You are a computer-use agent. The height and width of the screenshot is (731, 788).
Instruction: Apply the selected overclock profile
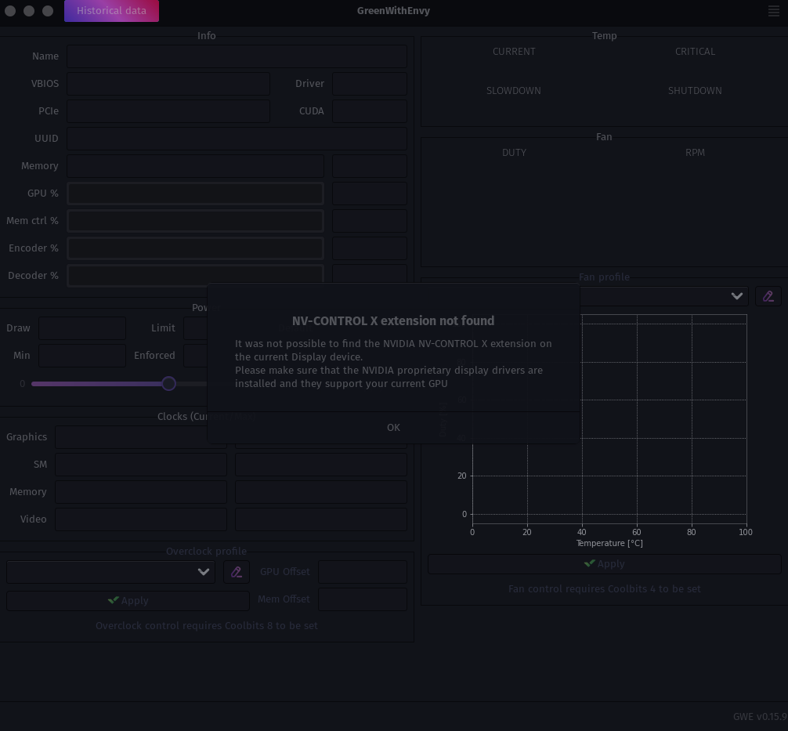click(x=128, y=601)
